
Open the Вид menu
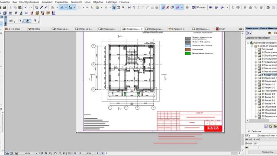click(14, 2)
